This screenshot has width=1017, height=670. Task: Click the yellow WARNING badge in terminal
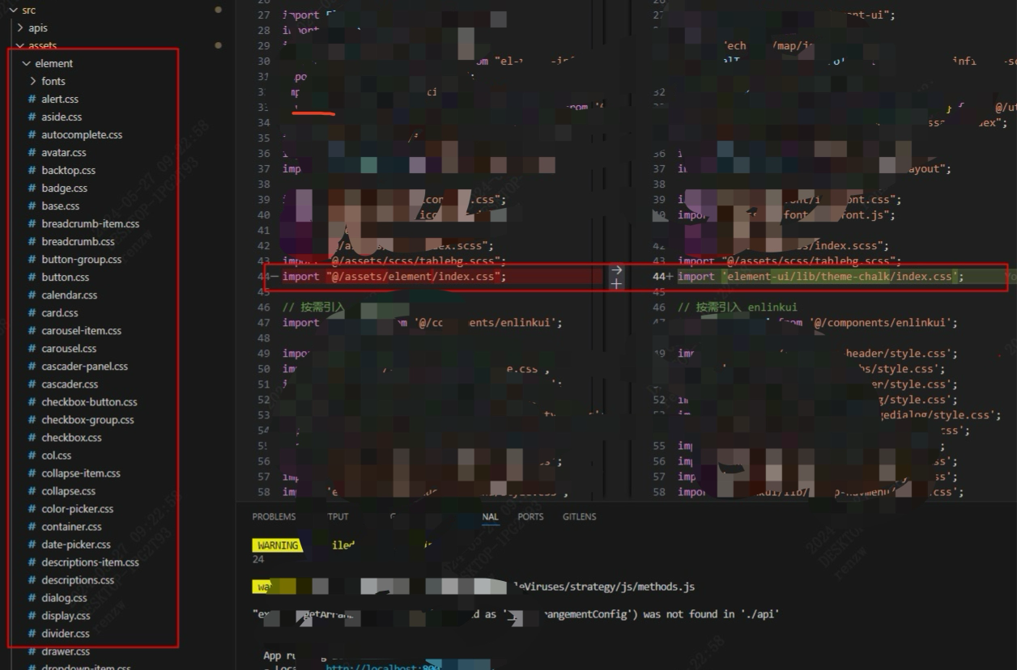(278, 545)
